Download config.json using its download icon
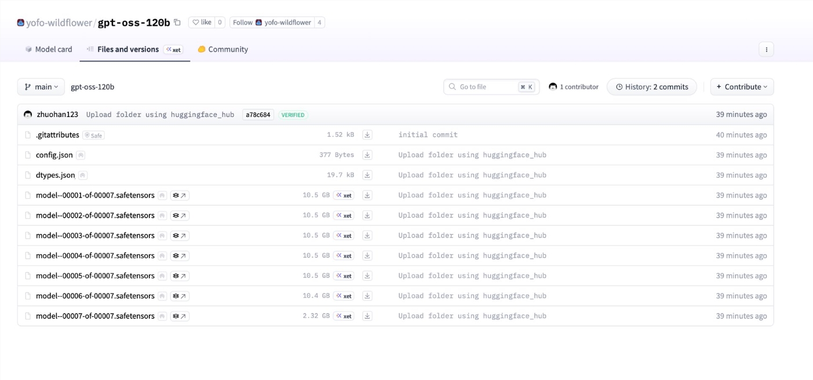 tap(367, 155)
